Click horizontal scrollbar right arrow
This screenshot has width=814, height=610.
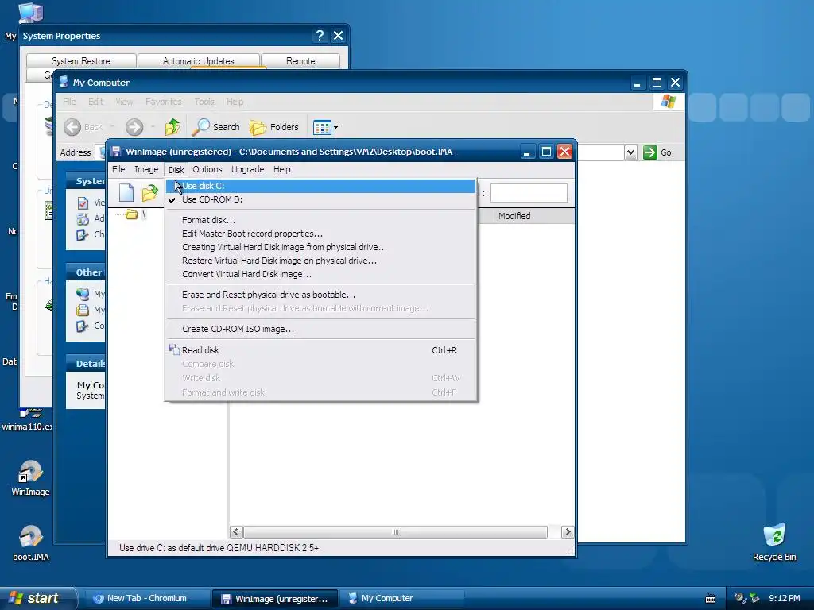(568, 531)
